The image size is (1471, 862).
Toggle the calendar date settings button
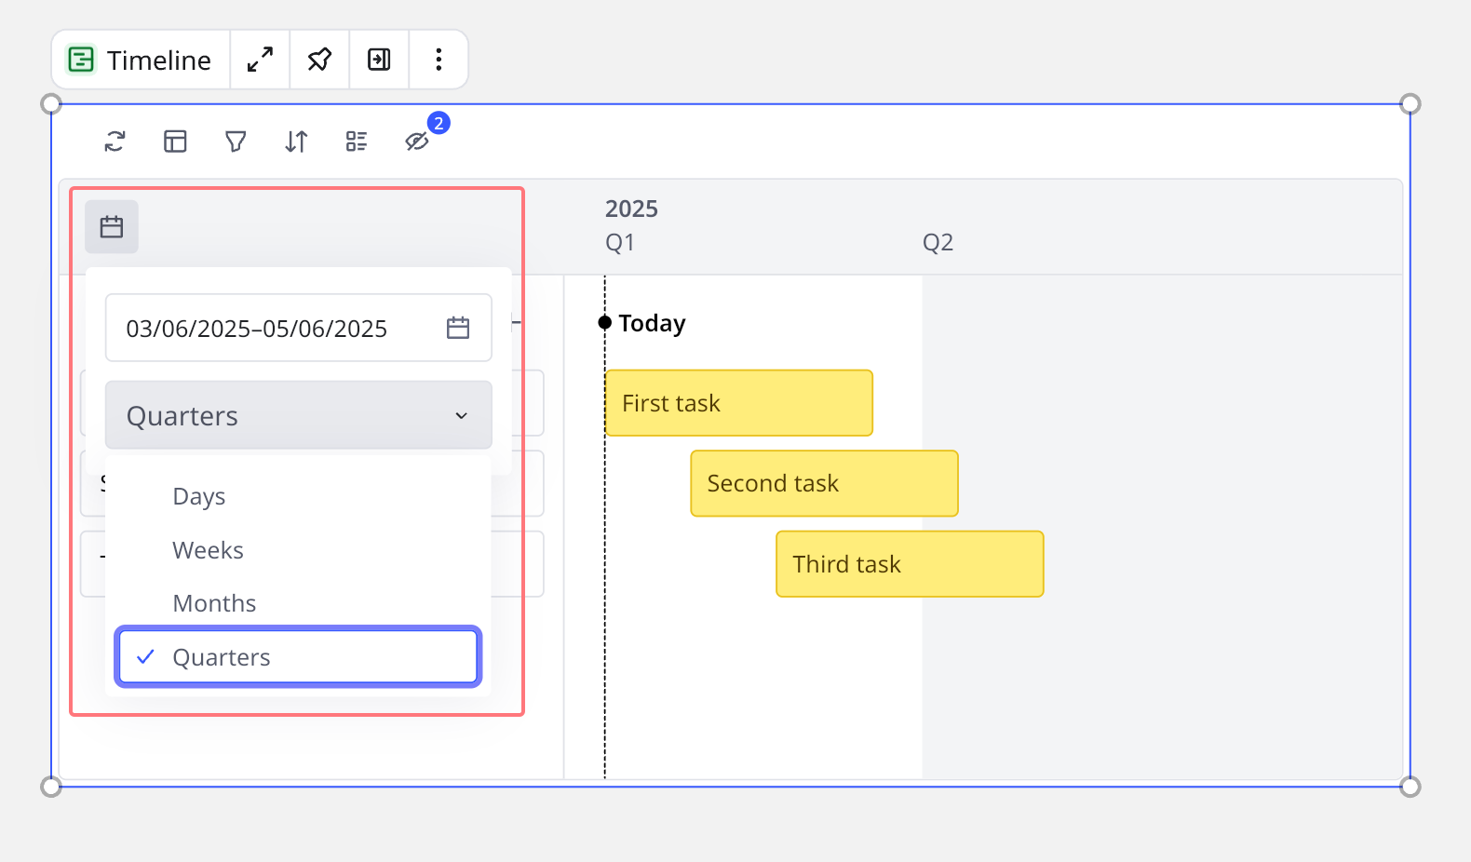pyautogui.click(x=112, y=227)
